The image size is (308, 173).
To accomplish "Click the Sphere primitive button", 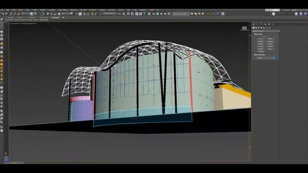I will tap(261, 41).
